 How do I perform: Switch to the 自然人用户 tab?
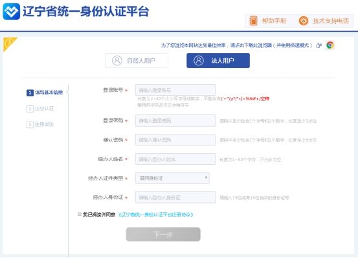(x=137, y=60)
